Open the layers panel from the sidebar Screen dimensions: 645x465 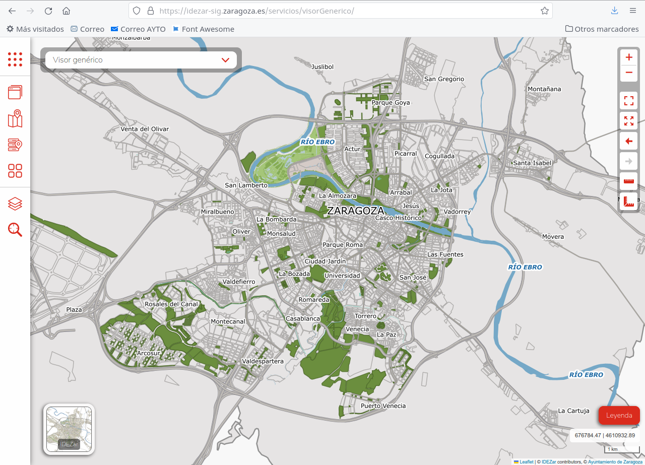[15, 204]
